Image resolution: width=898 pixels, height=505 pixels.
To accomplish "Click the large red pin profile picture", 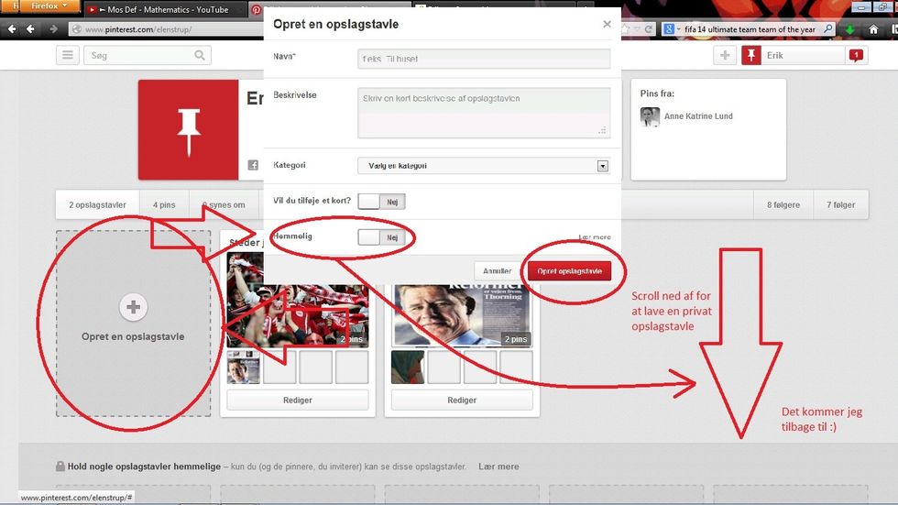I will 189,130.
